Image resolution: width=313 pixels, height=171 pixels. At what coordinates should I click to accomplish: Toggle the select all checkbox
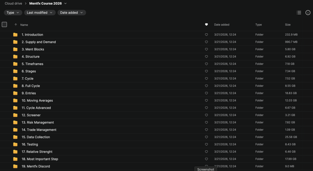coord(4,24)
